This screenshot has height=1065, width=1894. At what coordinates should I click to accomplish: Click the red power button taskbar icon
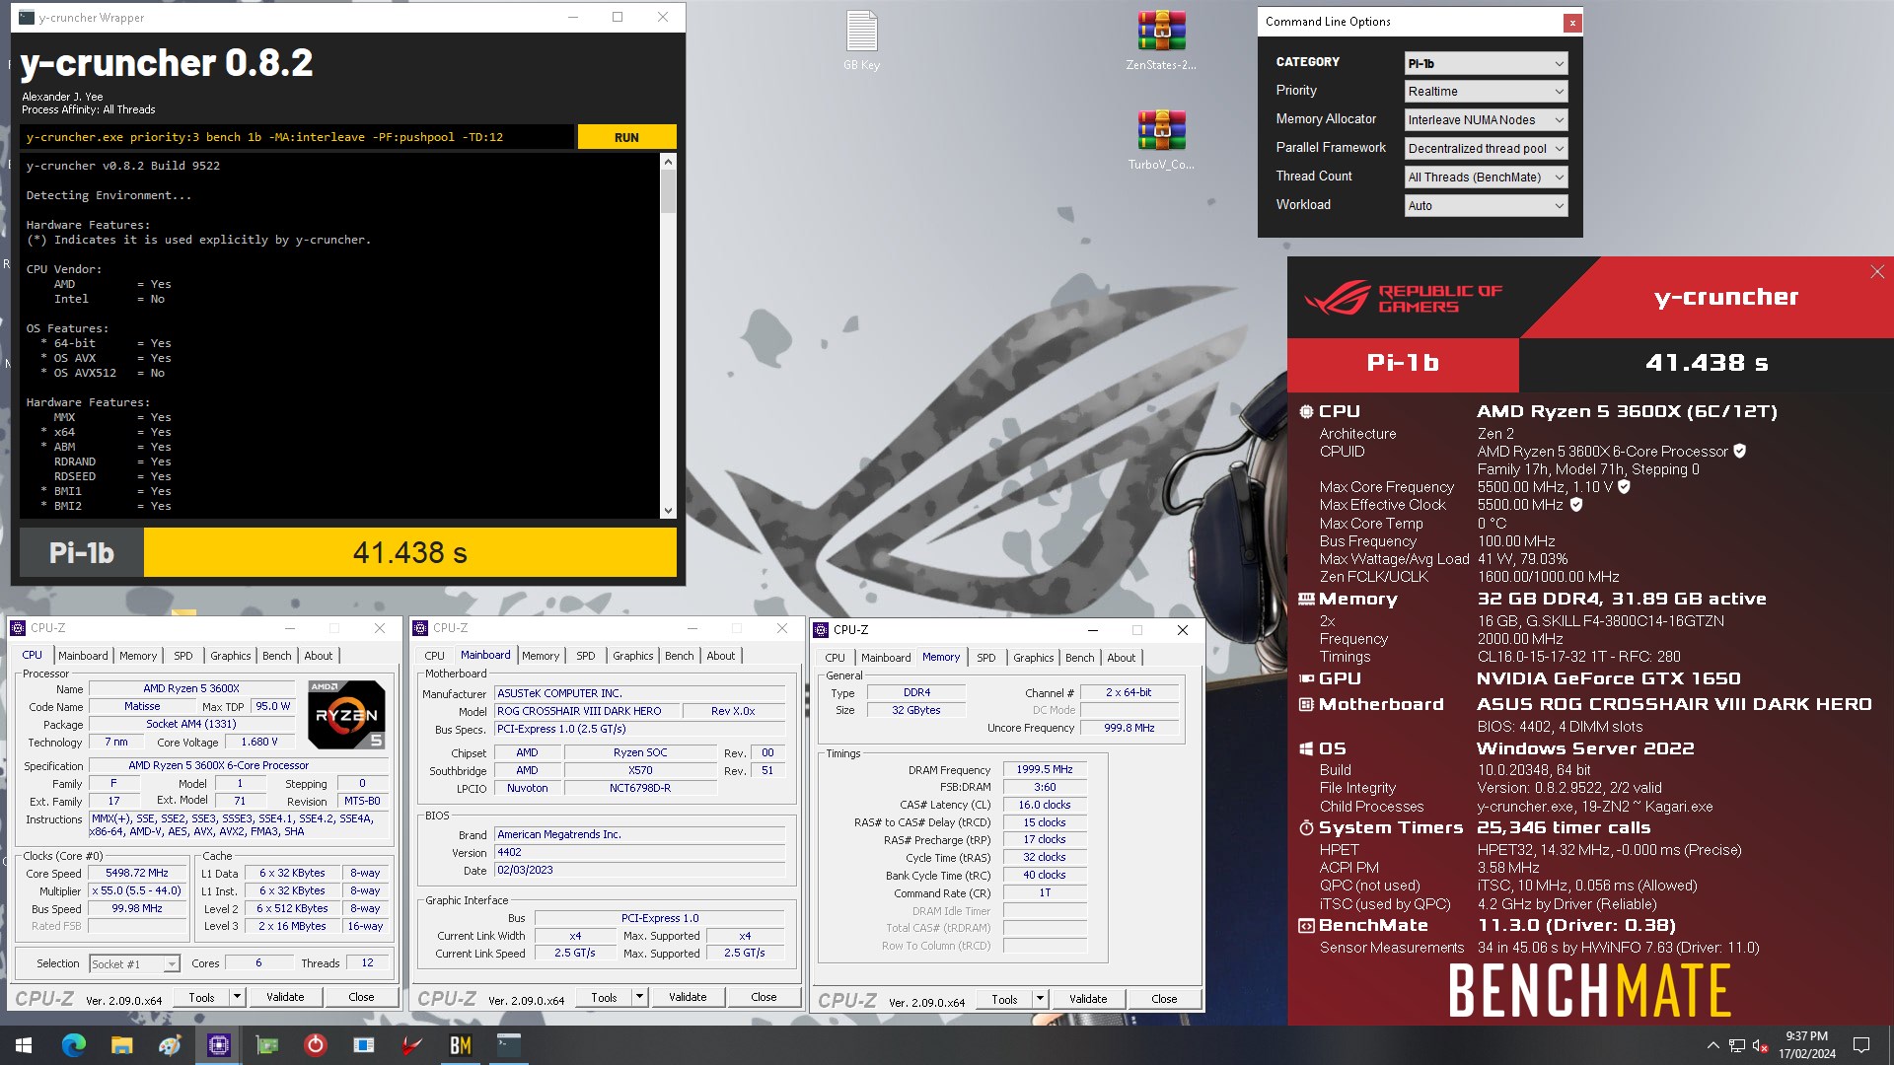pos(315,1045)
